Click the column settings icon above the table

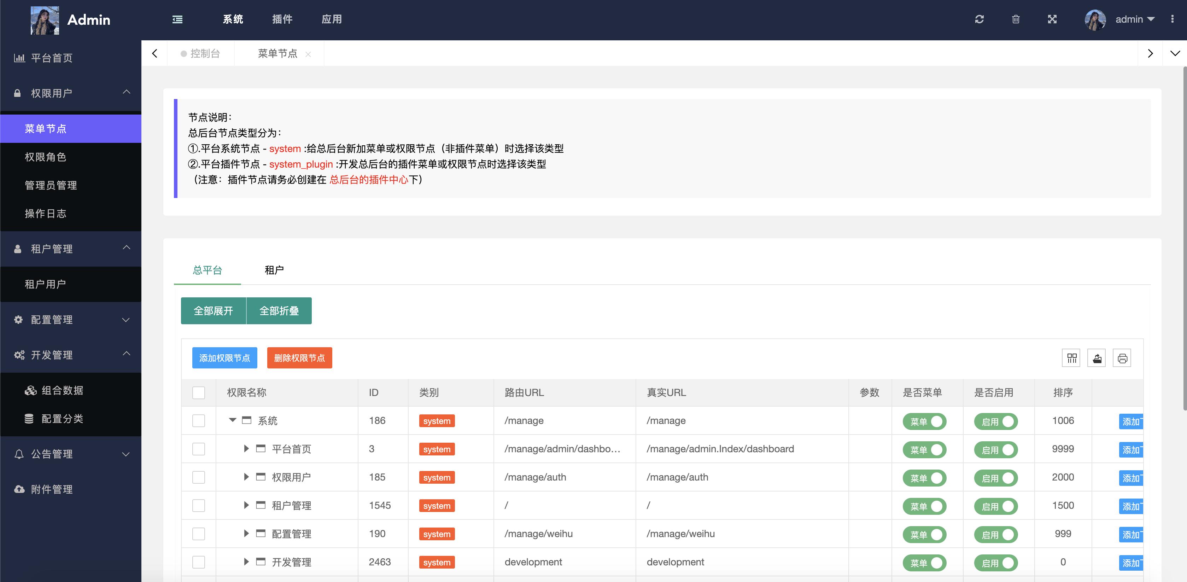[x=1071, y=357]
